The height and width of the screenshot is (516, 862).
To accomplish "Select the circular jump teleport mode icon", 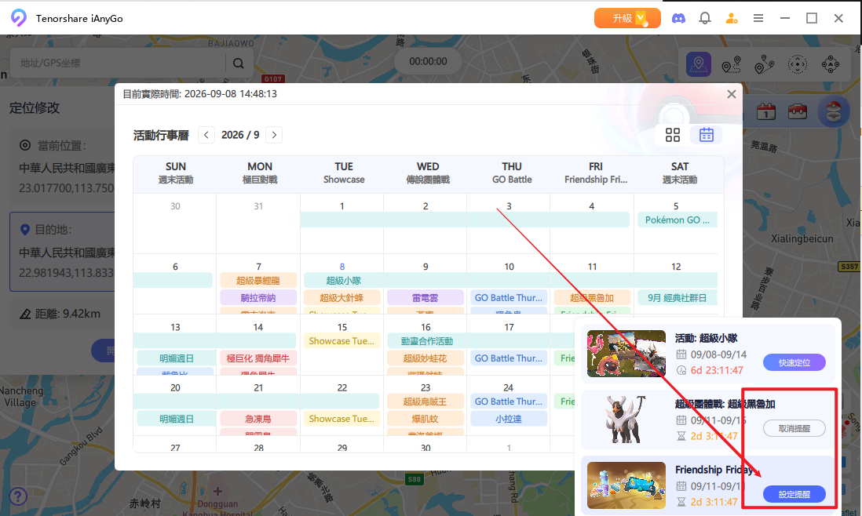I will [797, 64].
